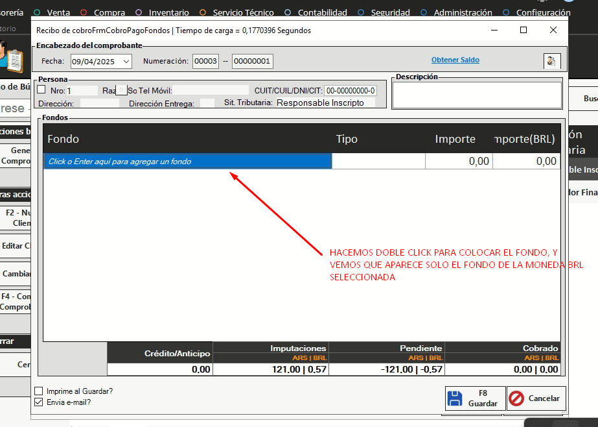Click the row to add a fondo
The height and width of the screenshot is (427, 598).
click(x=188, y=162)
